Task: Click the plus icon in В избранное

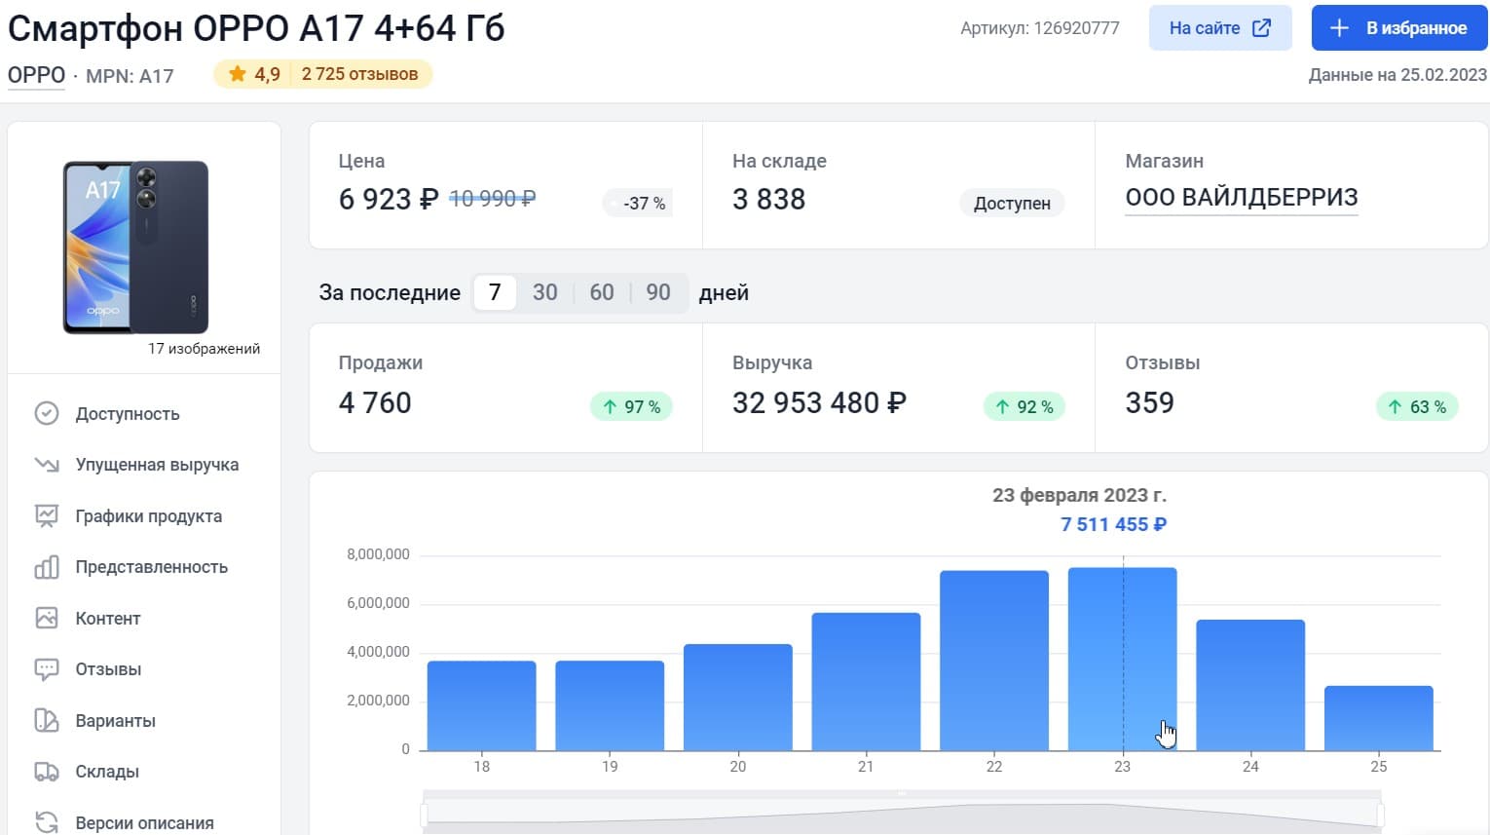Action: click(x=1339, y=28)
